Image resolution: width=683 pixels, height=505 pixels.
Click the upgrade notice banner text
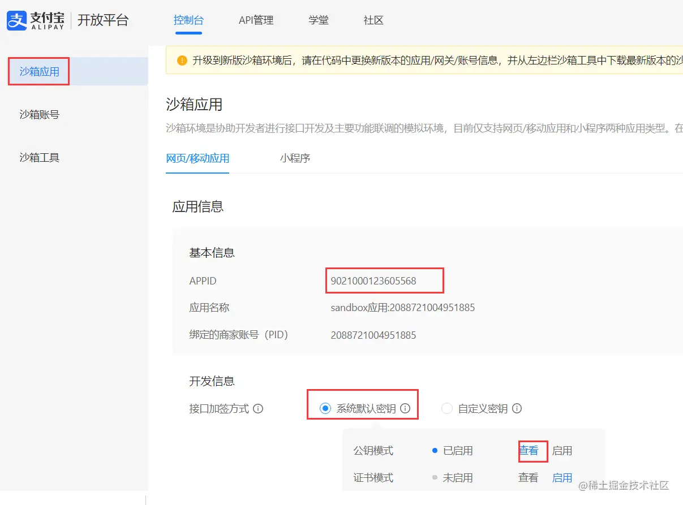pyautogui.click(x=437, y=61)
